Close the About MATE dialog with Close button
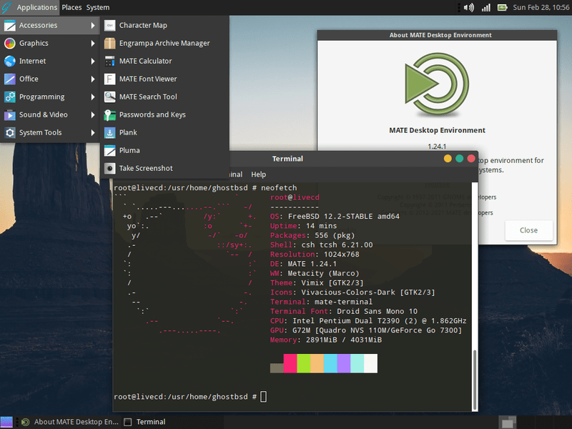The image size is (572, 429). click(x=528, y=230)
